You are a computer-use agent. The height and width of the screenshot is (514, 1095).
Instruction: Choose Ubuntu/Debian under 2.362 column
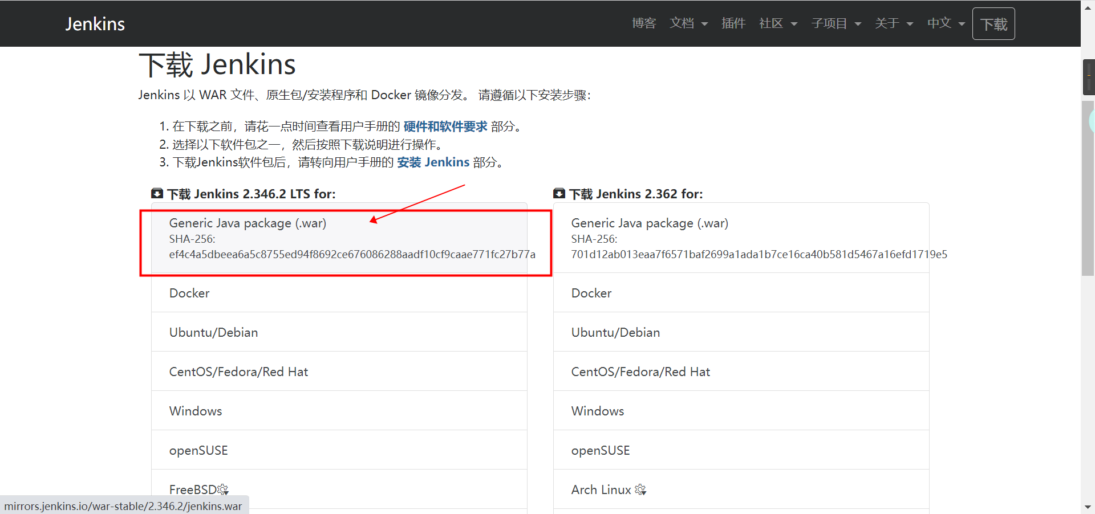tap(741, 332)
